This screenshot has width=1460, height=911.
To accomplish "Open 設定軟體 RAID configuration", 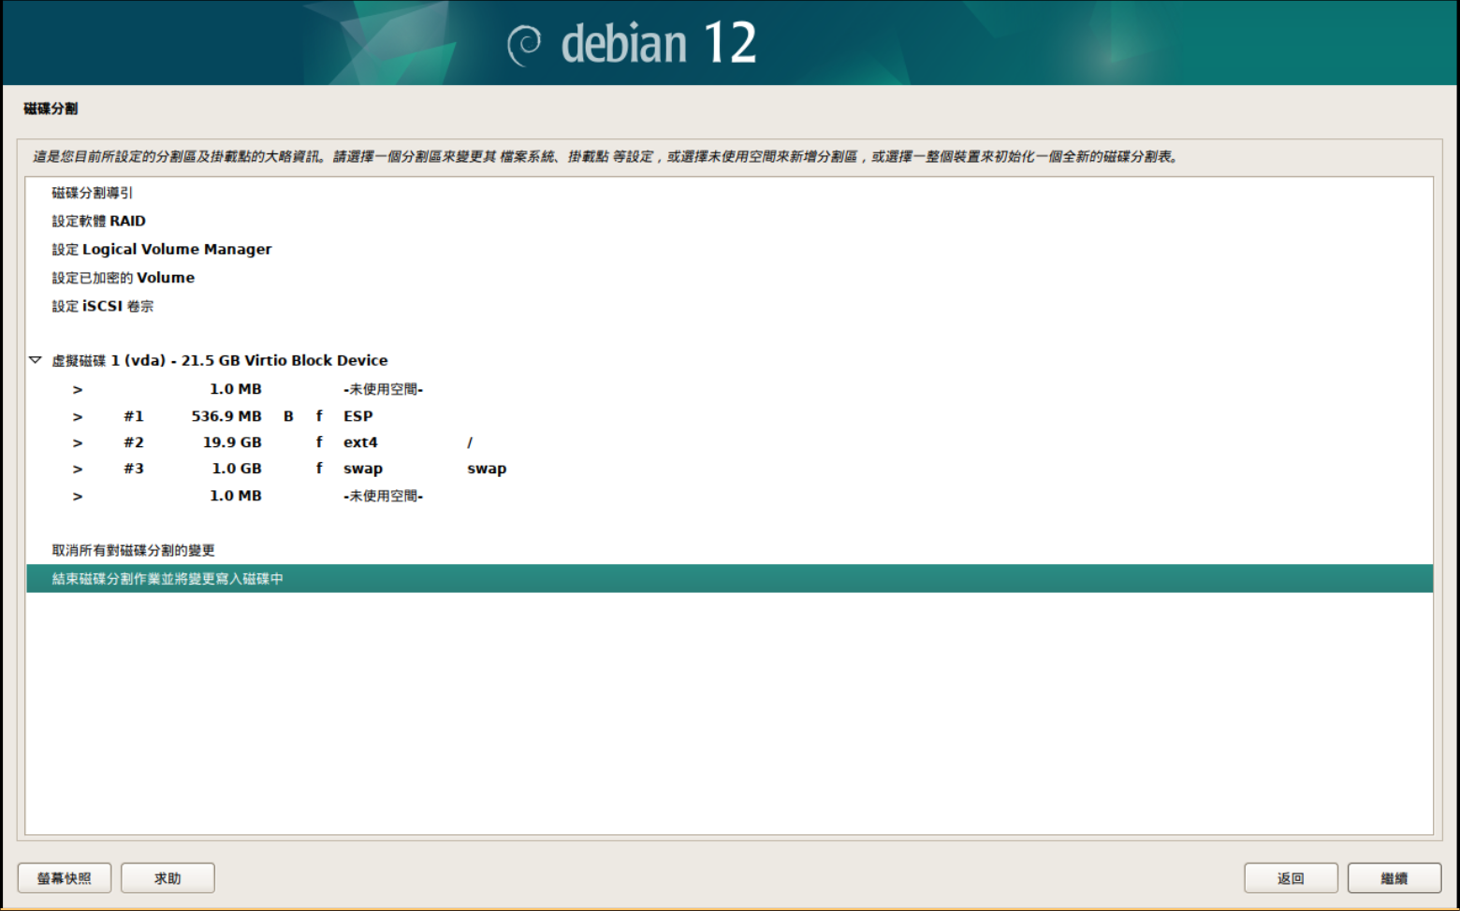I will pyautogui.click(x=98, y=221).
